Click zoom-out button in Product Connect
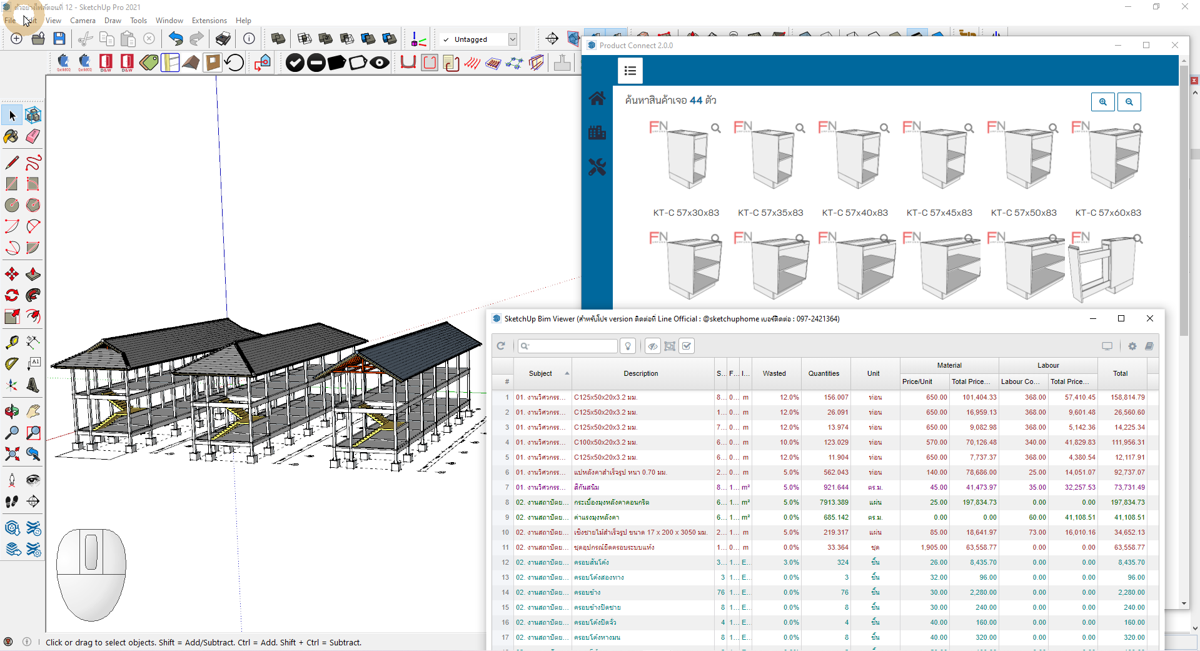The height and width of the screenshot is (651, 1200). pos(1129,102)
